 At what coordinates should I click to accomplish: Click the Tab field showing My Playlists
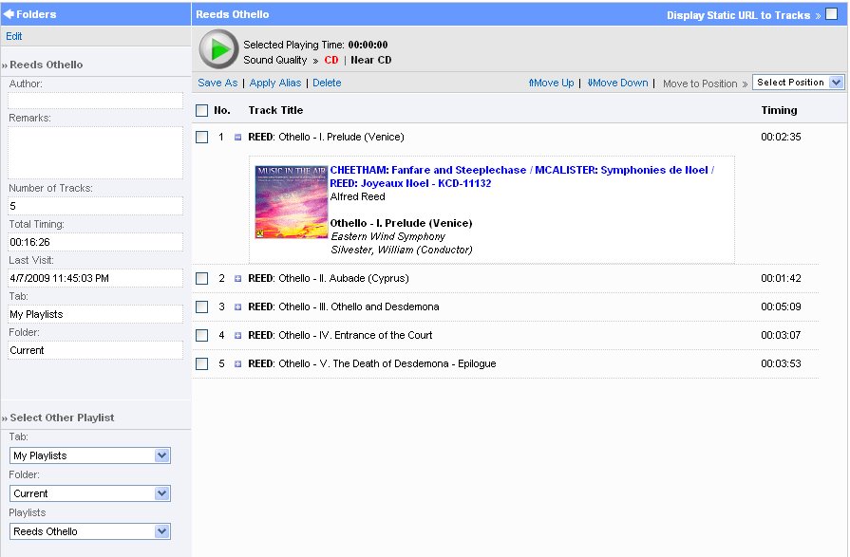point(95,314)
